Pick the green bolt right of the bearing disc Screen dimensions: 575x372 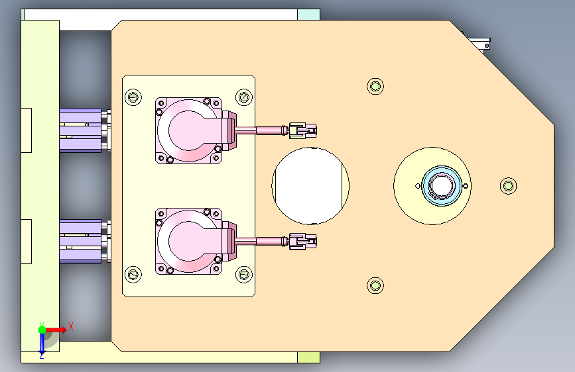[508, 186]
